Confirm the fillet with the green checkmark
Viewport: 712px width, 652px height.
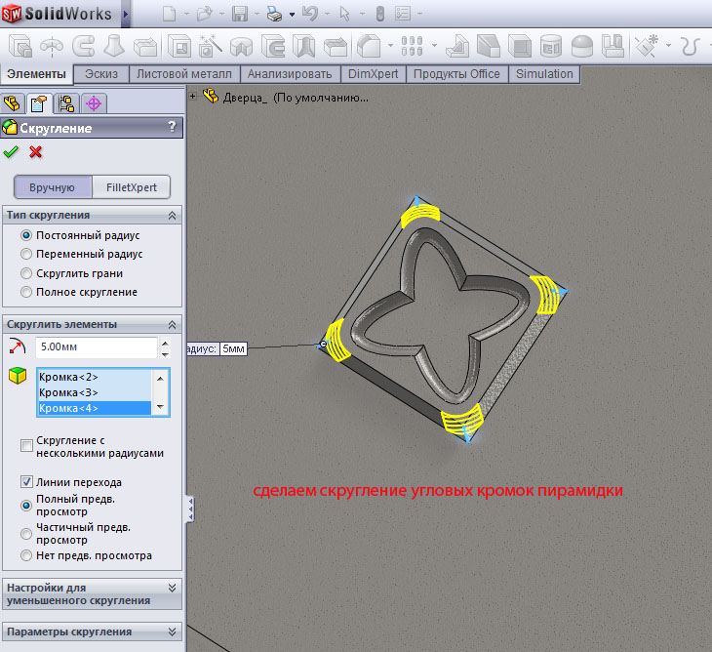tap(12, 151)
